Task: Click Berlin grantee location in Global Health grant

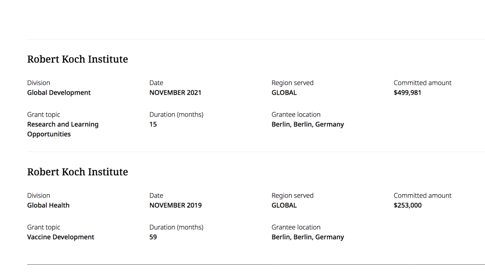Action: click(307, 237)
